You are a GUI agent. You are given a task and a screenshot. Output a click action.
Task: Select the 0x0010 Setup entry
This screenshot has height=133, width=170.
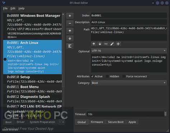32,79
